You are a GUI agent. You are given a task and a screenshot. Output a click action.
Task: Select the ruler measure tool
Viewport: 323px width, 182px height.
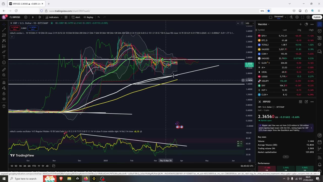(x=4, y=70)
